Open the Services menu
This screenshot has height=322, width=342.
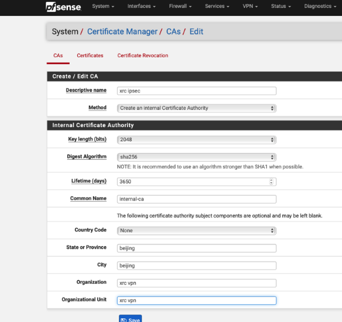[217, 6]
